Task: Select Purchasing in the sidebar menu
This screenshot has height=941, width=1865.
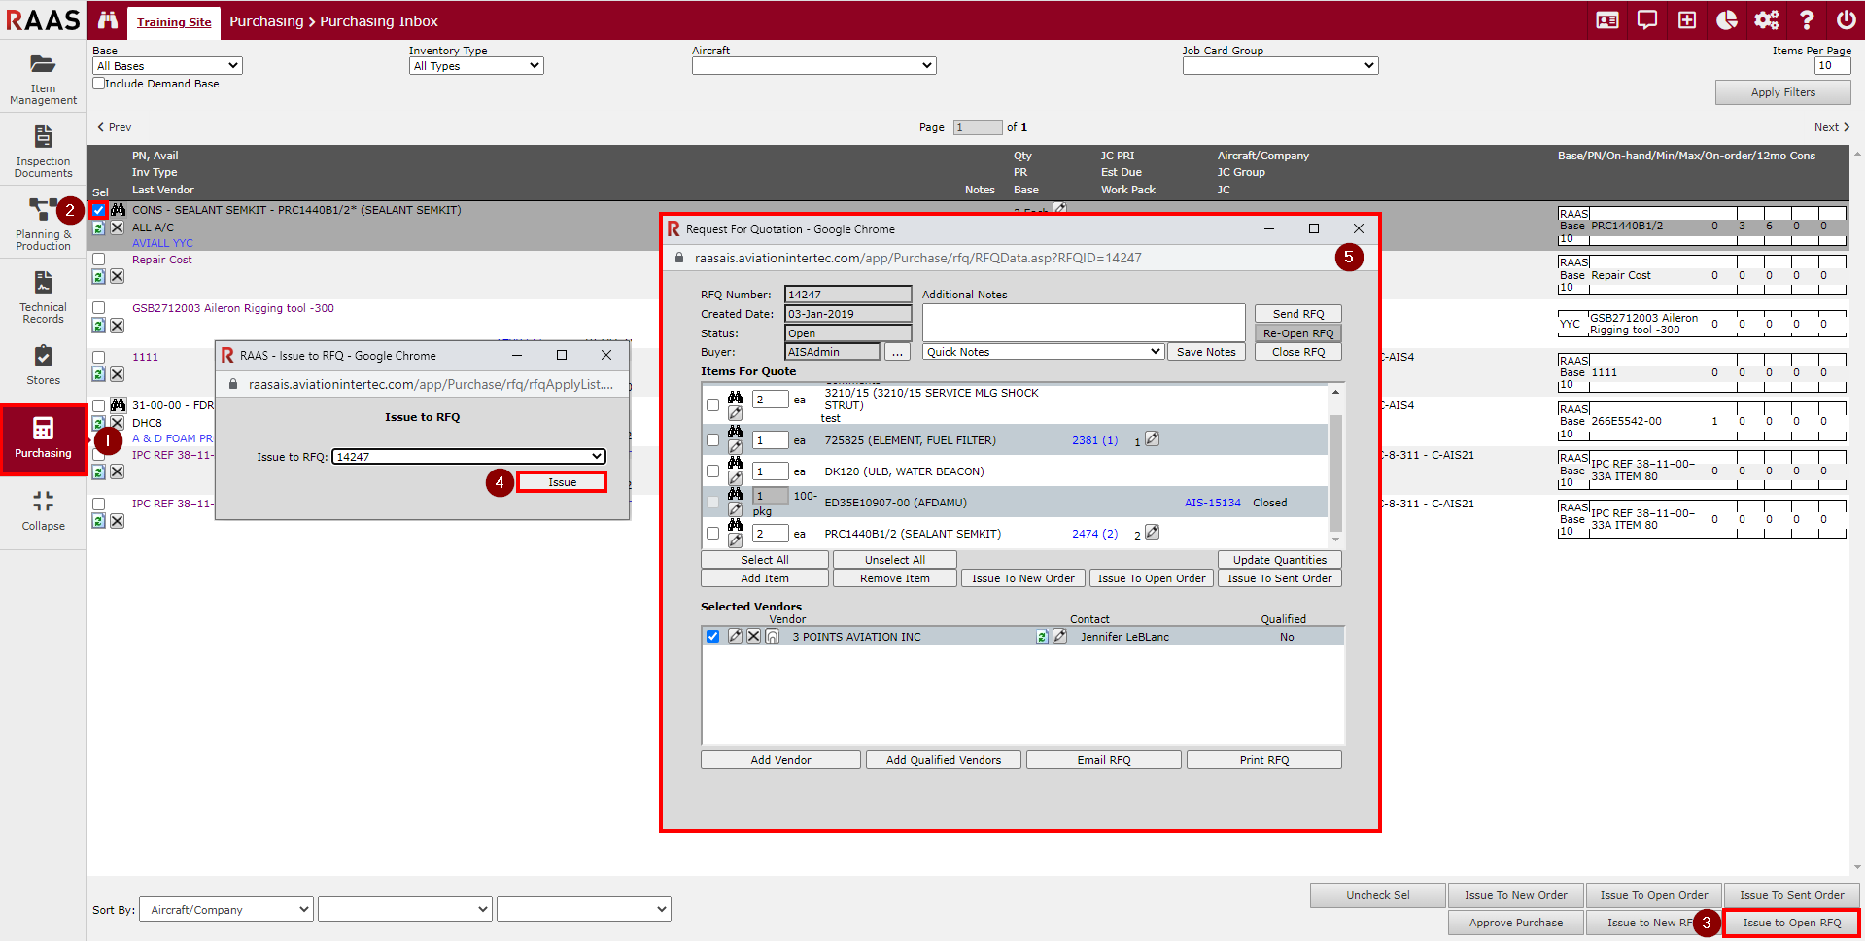Action: (43, 438)
